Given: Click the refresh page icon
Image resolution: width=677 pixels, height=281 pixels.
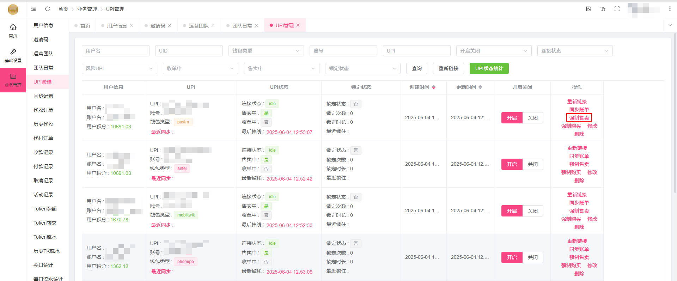Looking at the screenshot, I should (48, 9).
